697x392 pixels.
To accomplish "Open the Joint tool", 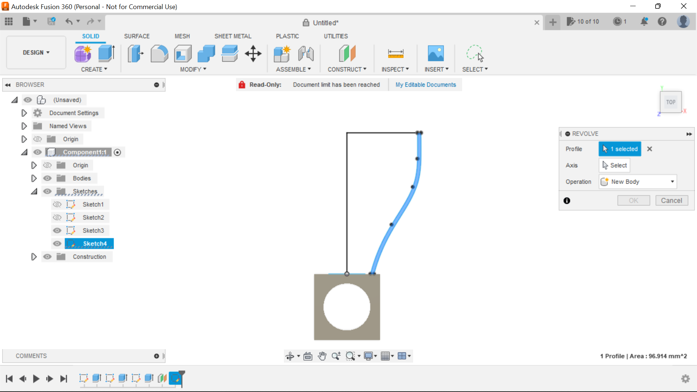I will (x=306, y=53).
